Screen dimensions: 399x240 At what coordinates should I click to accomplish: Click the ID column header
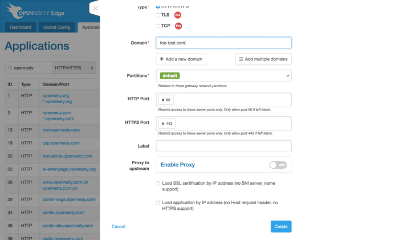(10, 84)
